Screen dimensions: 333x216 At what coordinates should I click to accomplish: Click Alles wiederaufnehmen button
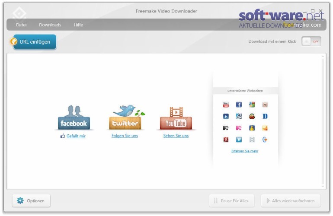click(291, 201)
